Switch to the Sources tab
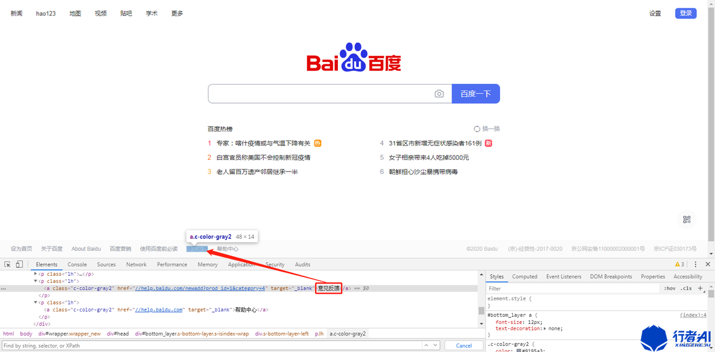Screen dimensions: 715x352 pos(106,264)
